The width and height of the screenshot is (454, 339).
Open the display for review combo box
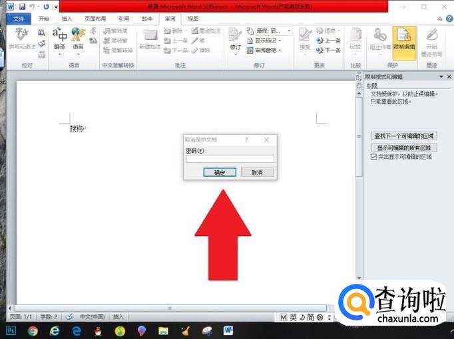tap(270, 31)
